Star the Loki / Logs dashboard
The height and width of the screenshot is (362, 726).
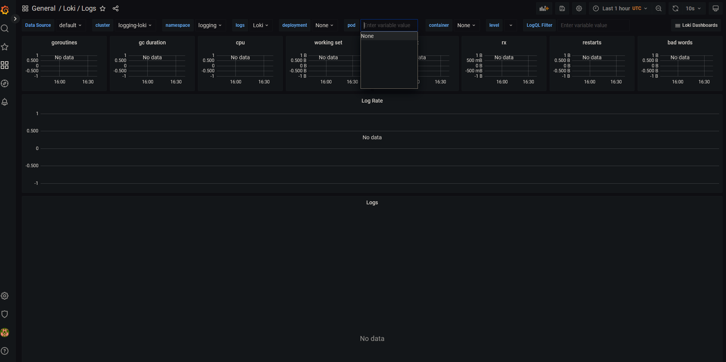tap(103, 8)
